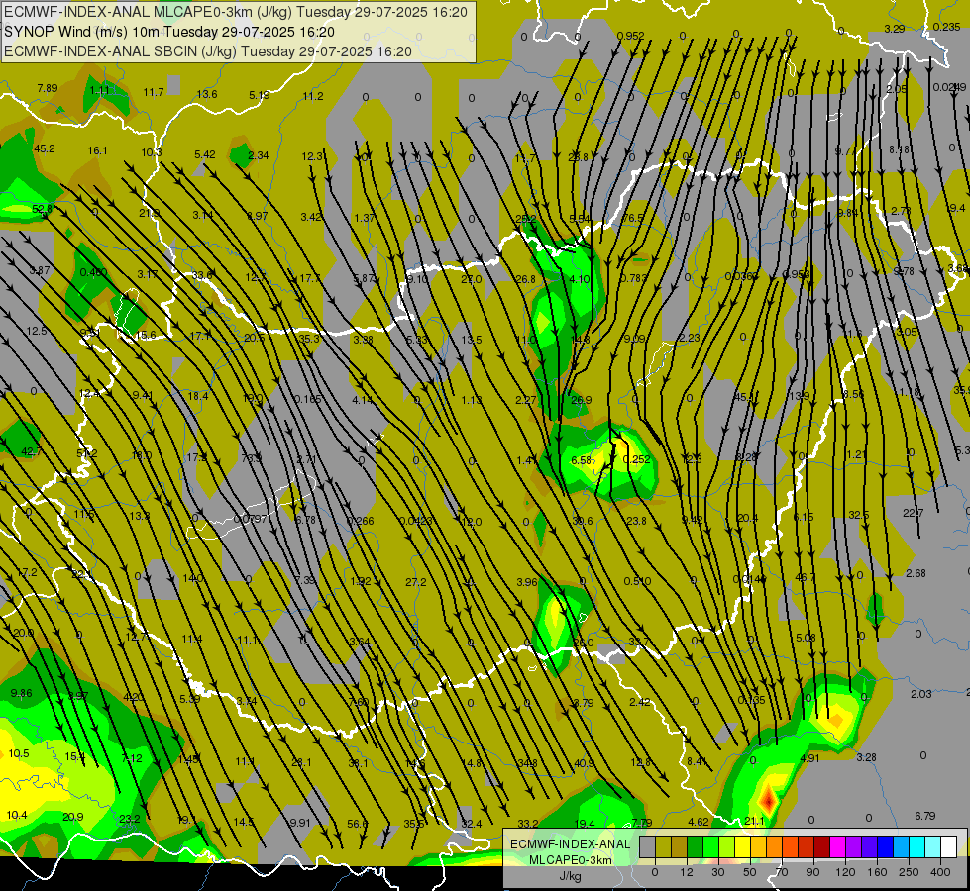Select the purple legend swatch

854,846
